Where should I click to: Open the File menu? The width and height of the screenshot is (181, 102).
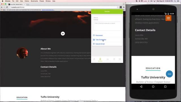tap(13, 1)
